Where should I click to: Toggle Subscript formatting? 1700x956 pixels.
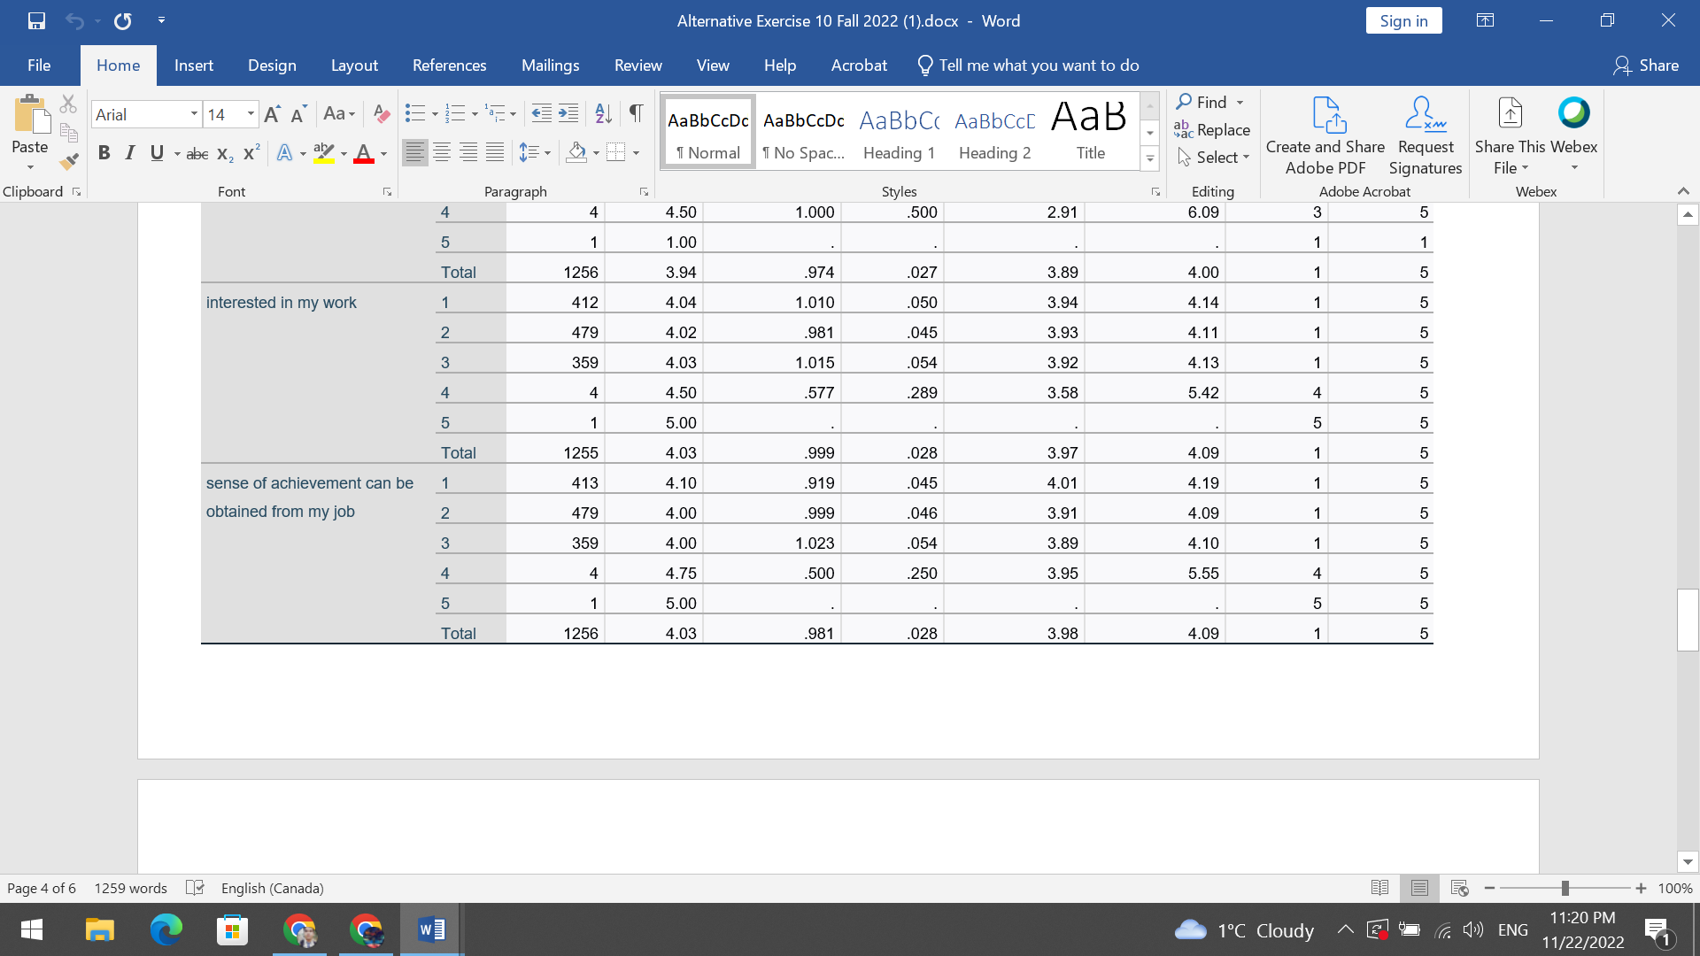(225, 153)
